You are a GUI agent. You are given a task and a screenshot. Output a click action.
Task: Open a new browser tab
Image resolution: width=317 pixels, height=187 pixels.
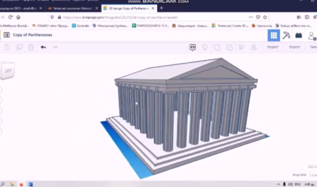tap(161, 8)
